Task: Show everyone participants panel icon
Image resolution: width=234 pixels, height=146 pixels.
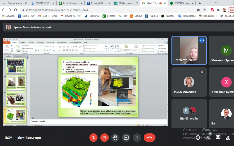Action: (x=208, y=138)
